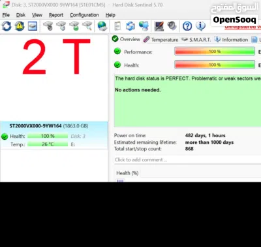The width and height of the screenshot is (261, 247).
Task: Open the yellow warning alerts toolbar icon
Action: click(x=20, y=26)
